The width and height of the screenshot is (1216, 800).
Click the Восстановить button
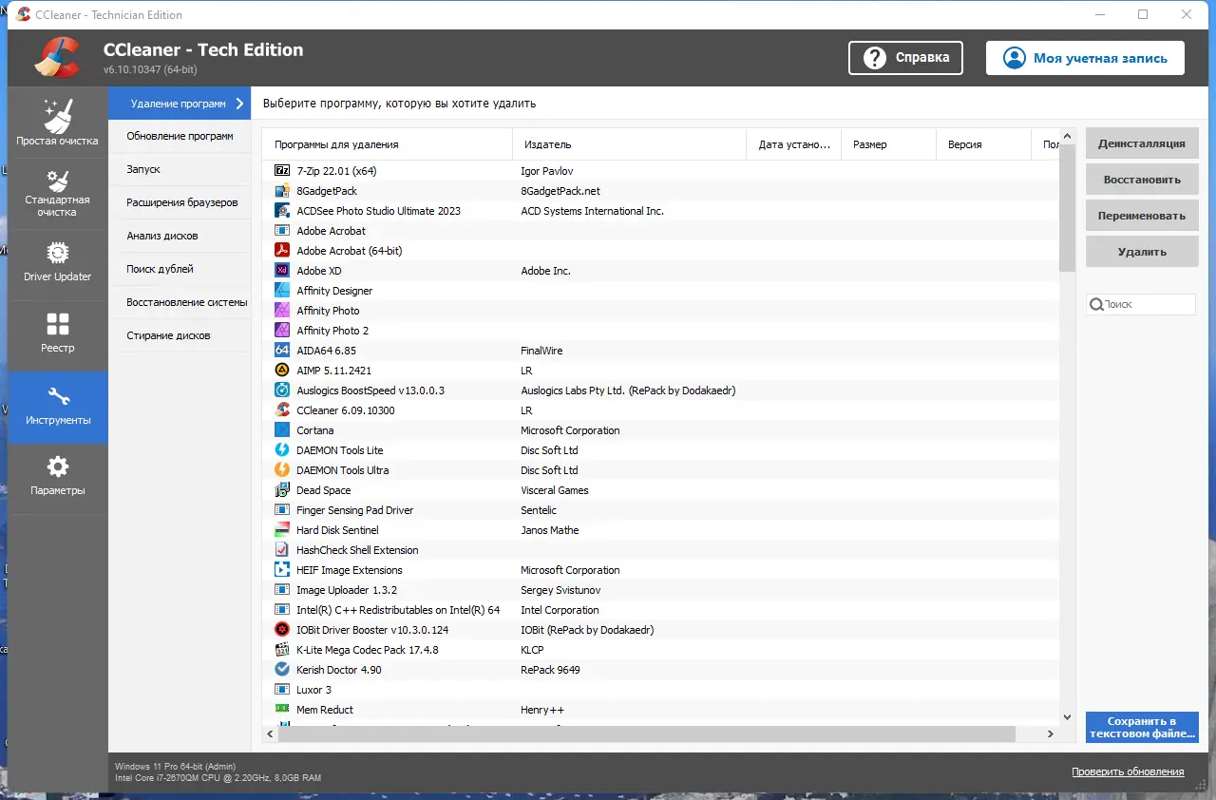1142,180
